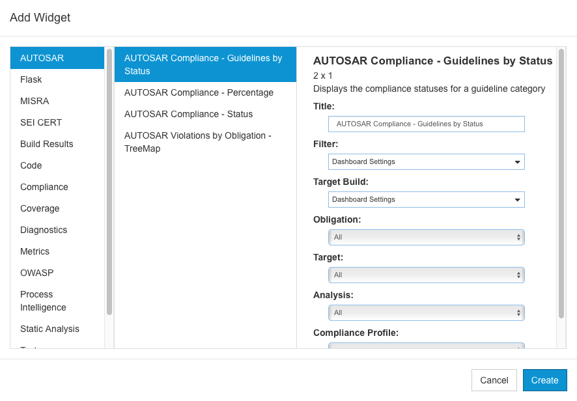Choose the Coverage category
577x401 pixels.
coord(57,208)
